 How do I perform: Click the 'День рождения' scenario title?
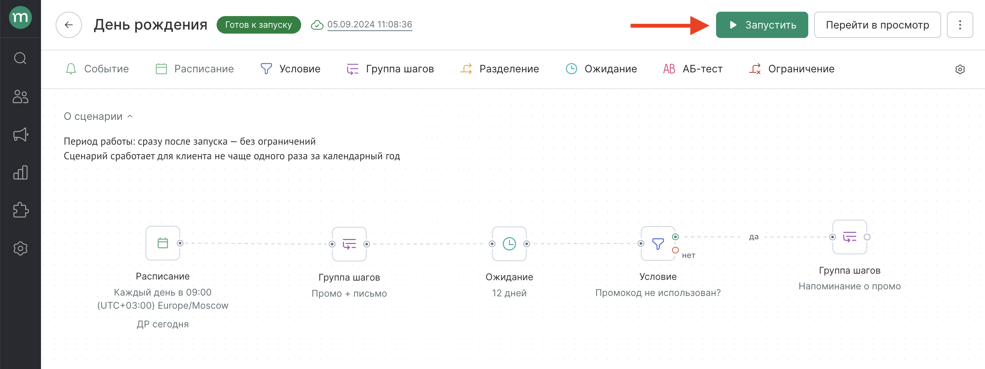click(x=150, y=25)
